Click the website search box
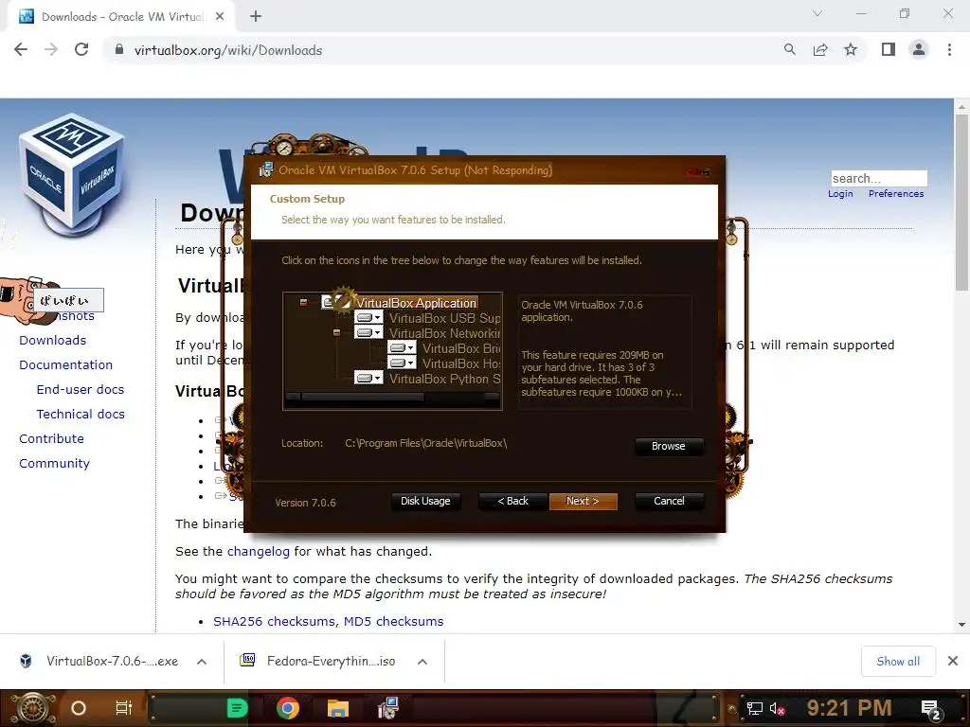970x727 pixels. coord(879,179)
